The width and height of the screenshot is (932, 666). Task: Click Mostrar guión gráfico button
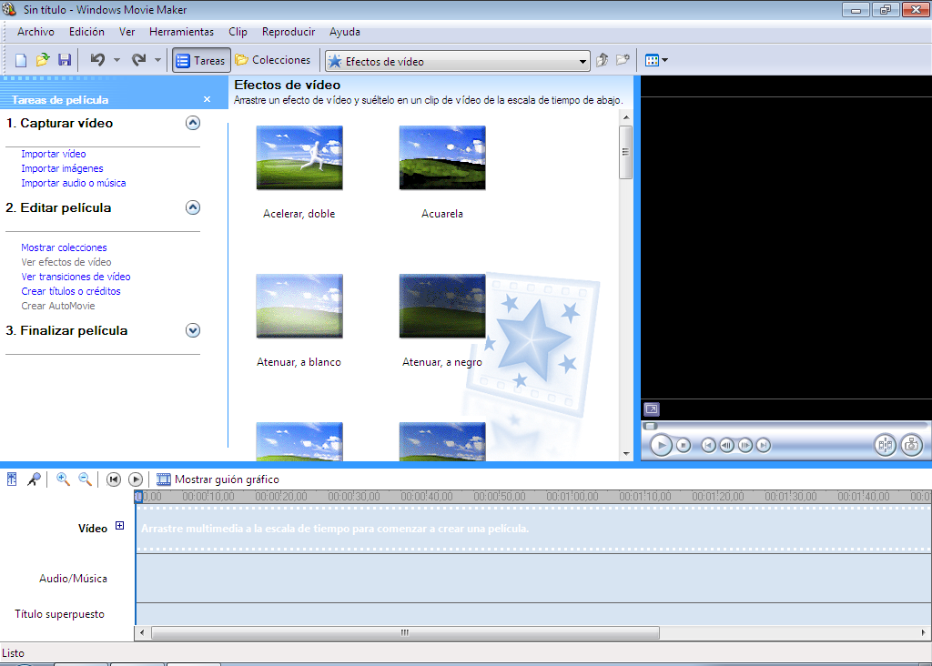(218, 479)
